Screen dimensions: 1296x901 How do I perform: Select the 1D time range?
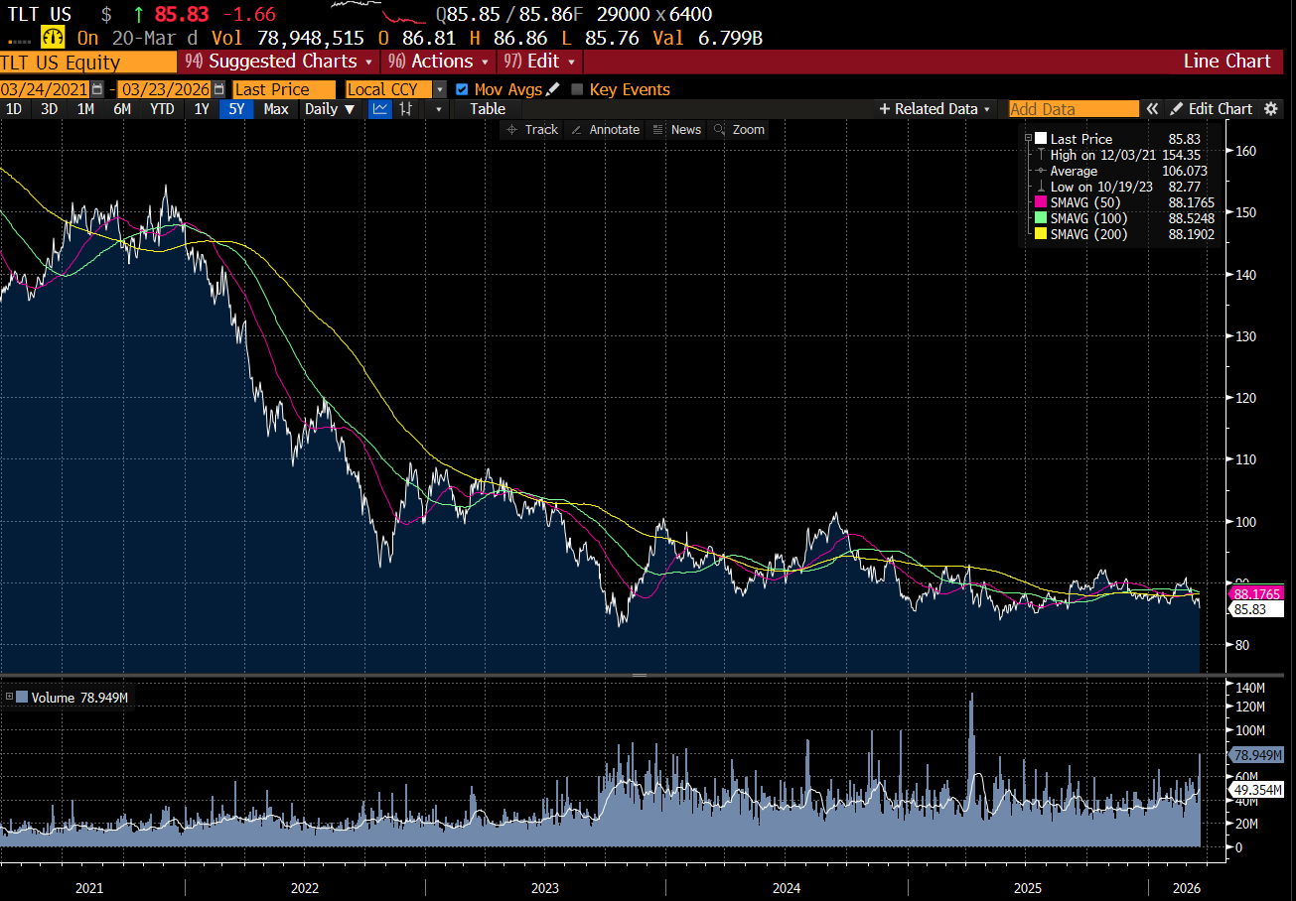click(14, 109)
